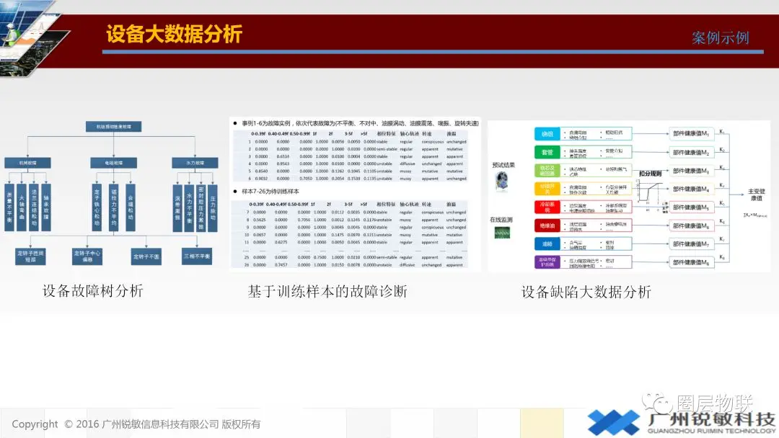Select the 部件健康值M6 box
The height and width of the screenshot is (438, 779).
coord(692,225)
